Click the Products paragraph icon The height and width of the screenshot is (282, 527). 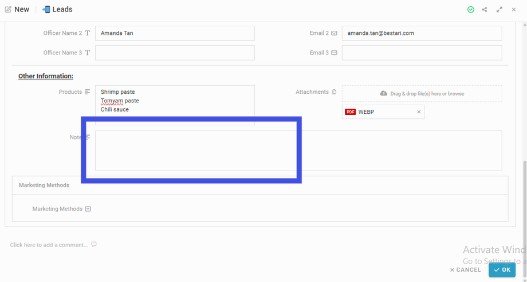[88, 92]
